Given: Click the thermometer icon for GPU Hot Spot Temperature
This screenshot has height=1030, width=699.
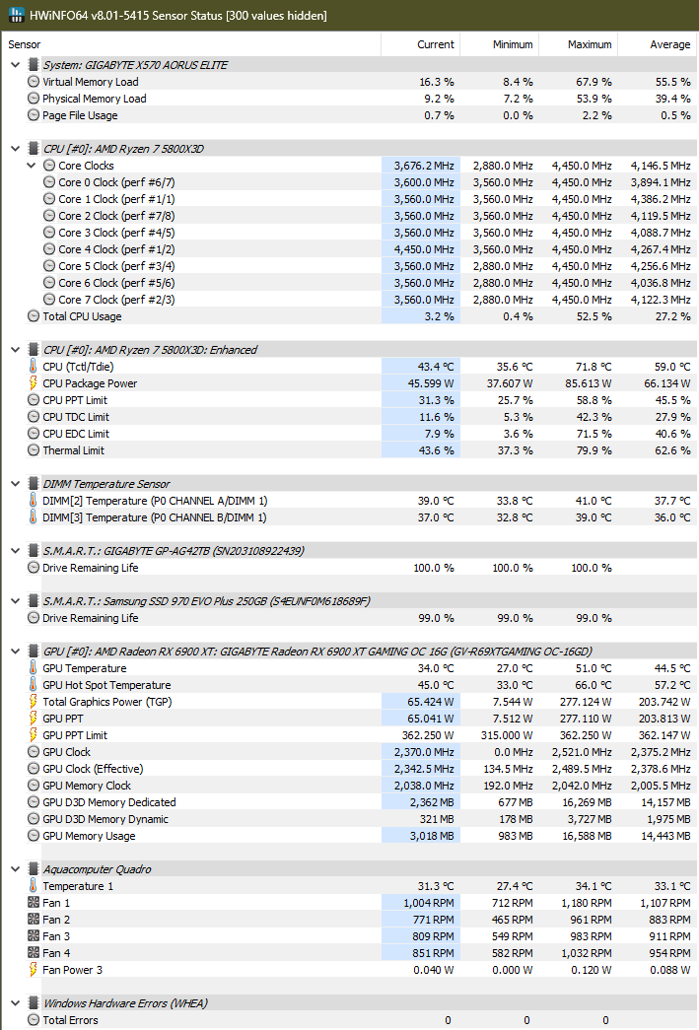Looking at the screenshot, I should click(x=34, y=685).
